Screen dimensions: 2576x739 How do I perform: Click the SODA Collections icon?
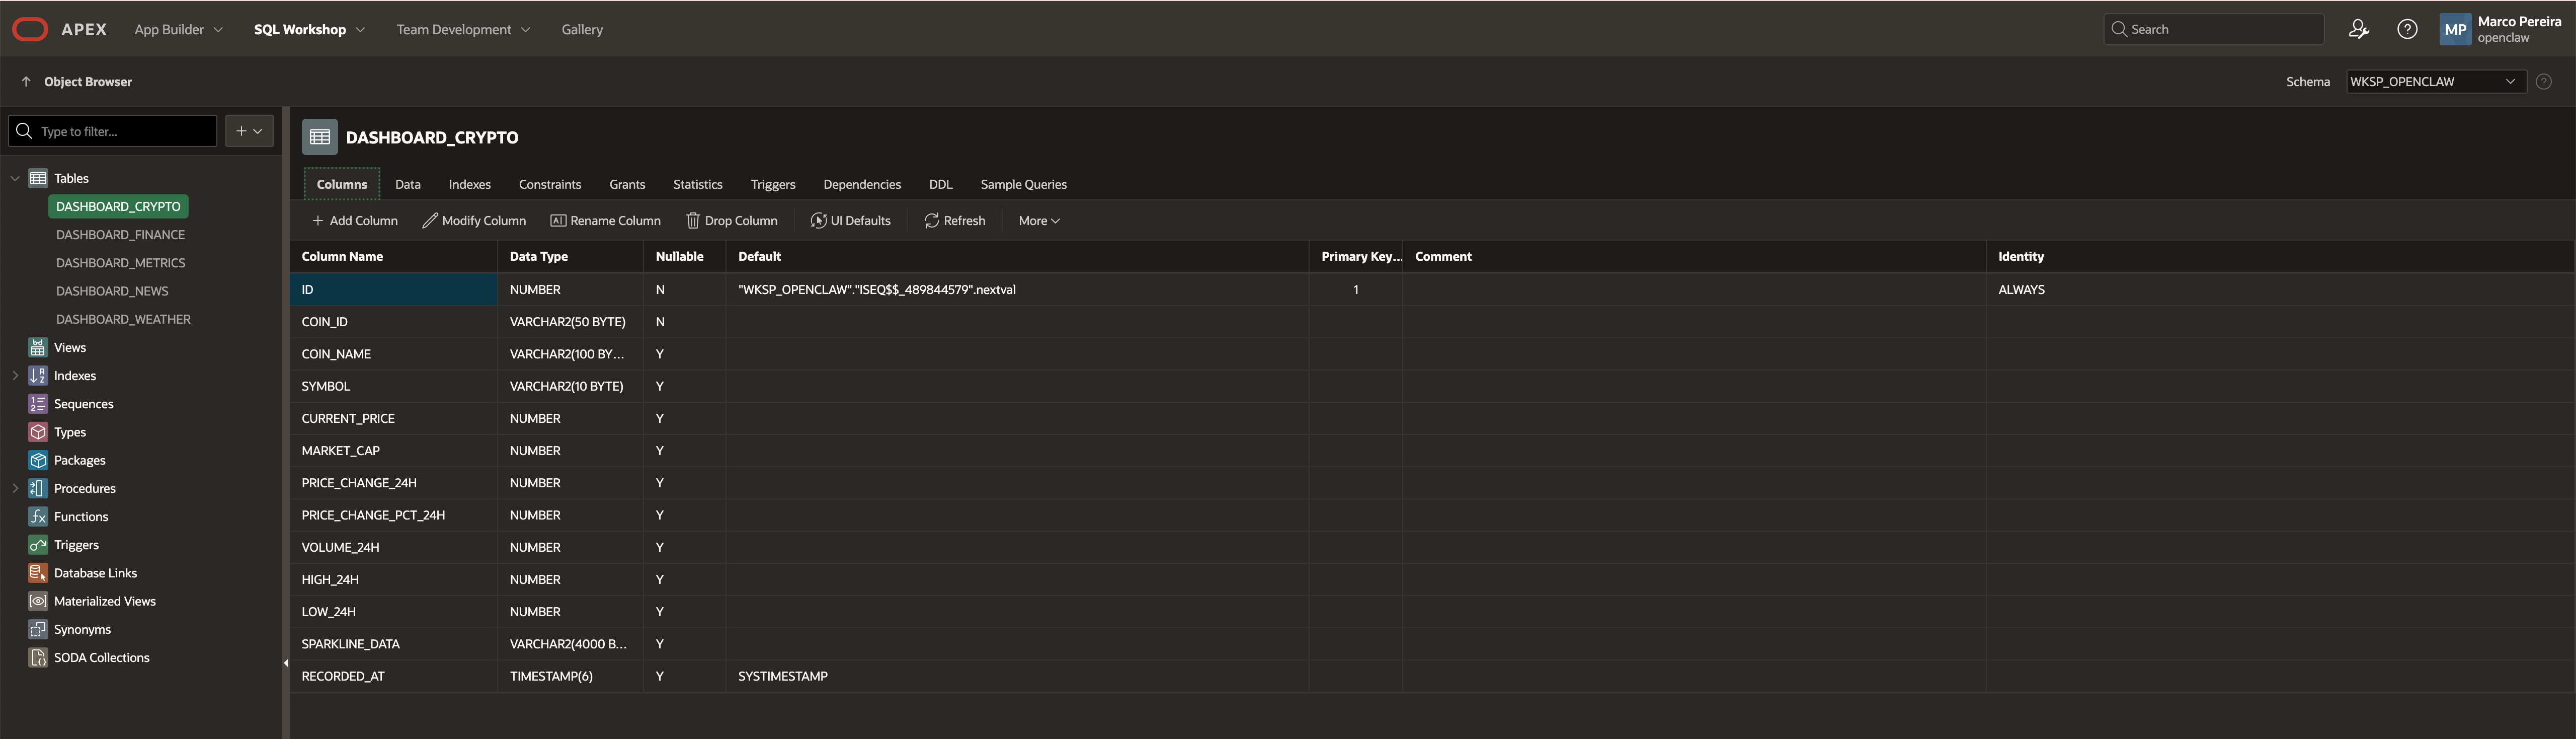38,658
